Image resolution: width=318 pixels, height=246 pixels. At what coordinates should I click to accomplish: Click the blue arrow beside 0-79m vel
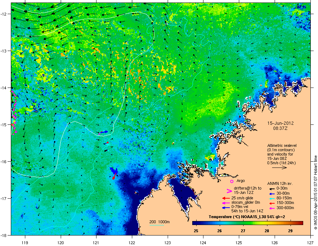(x=226, y=207)
